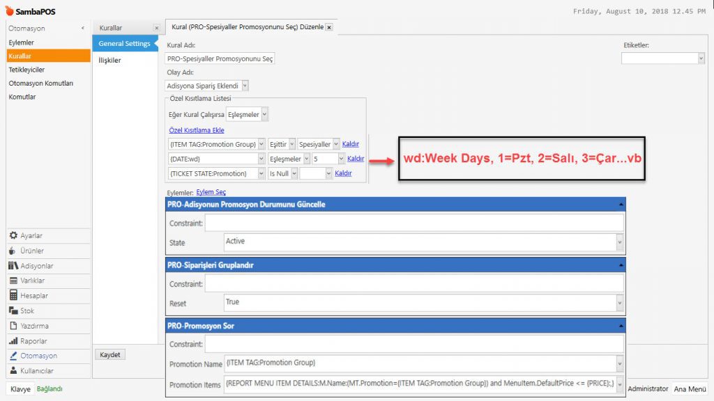Collapse PRO-Siparişleri Gruplandır section

pos(621,265)
